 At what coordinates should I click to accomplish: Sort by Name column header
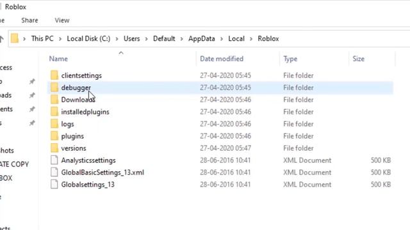[58, 59]
